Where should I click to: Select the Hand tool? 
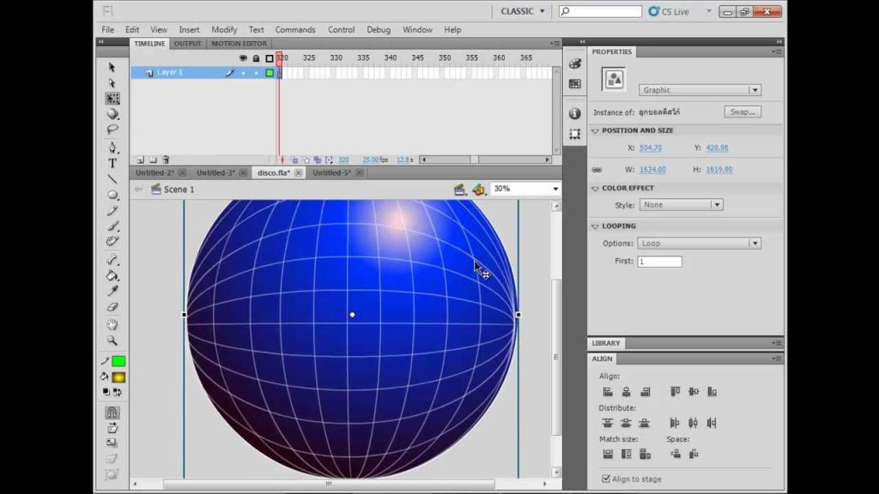[112, 325]
